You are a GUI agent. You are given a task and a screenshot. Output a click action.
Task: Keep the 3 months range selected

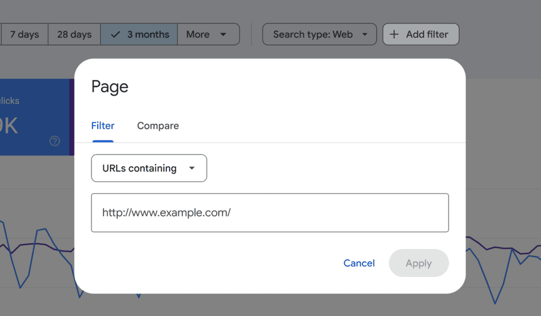coord(138,34)
